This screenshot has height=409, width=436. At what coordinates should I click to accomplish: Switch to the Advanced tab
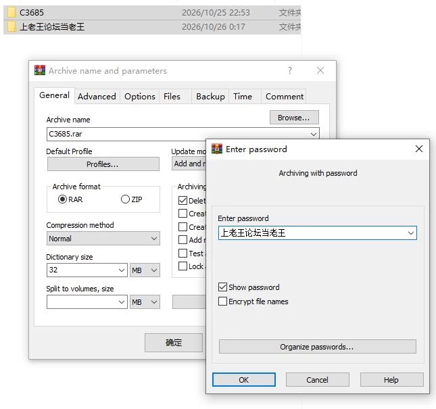[97, 96]
